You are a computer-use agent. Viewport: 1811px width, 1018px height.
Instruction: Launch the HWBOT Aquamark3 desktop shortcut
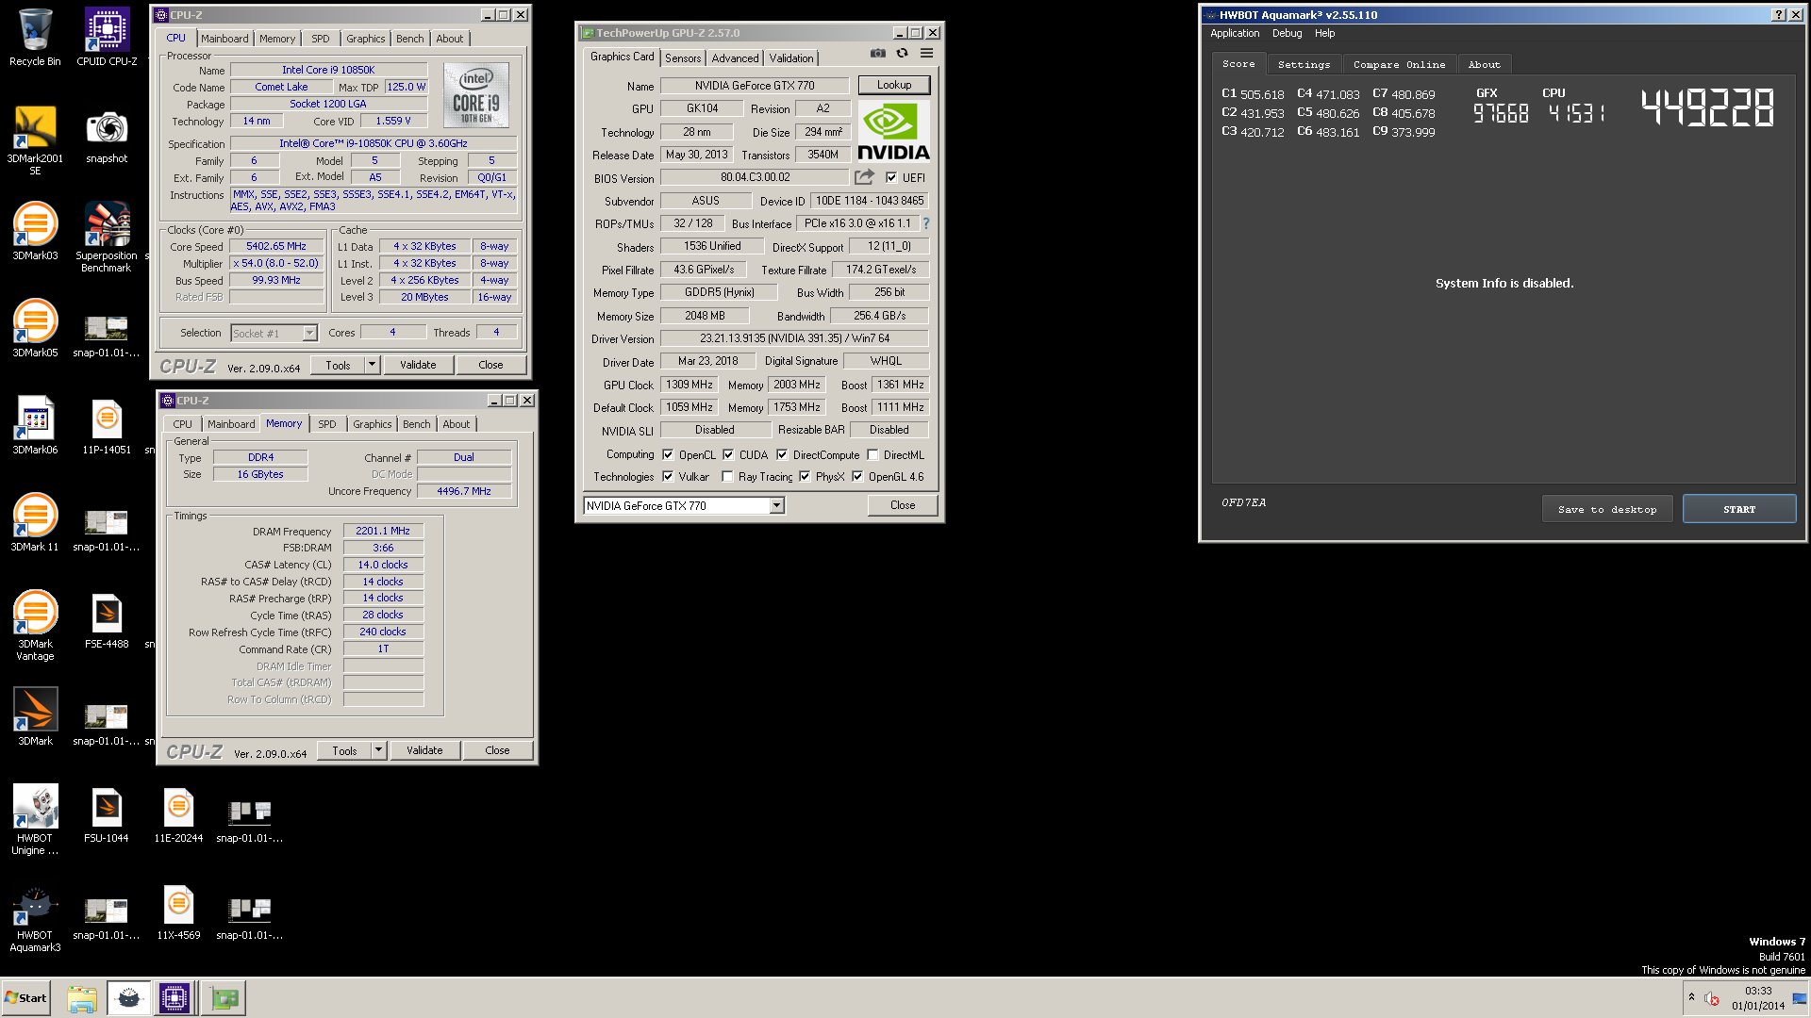[x=35, y=917]
